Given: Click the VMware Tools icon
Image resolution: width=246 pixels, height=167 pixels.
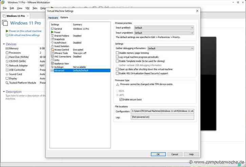Looking at the screenshot, I should pyautogui.click(x=52, y=53).
